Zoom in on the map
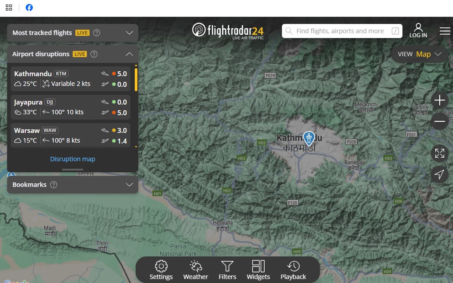This screenshot has height=283, width=453. 439,101
